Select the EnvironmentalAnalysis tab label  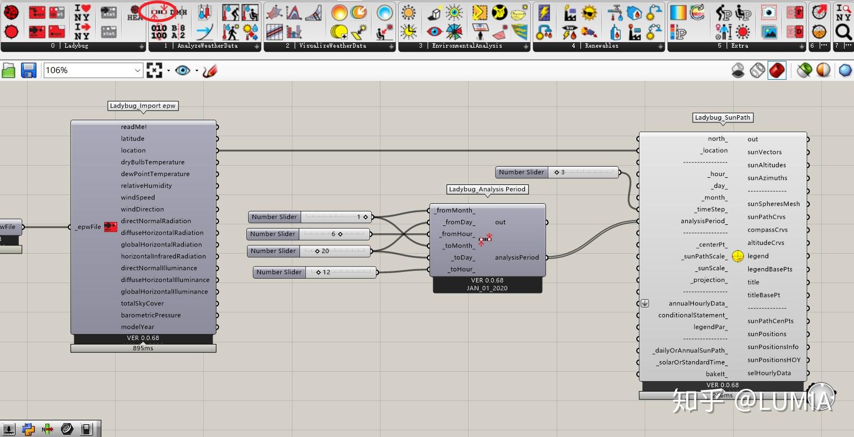[x=467, y=46]
